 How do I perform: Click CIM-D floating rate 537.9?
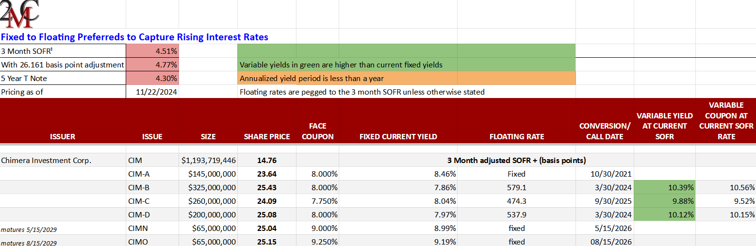pyautogui.click(x=517, y=214)
